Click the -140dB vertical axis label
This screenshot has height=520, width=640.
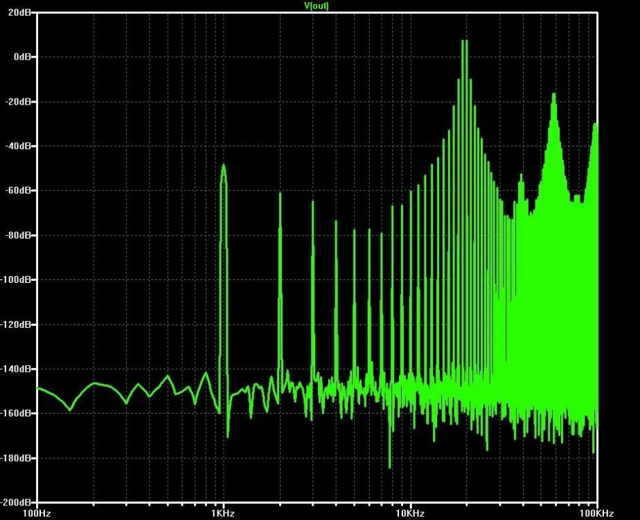click(x=15, y=369)
